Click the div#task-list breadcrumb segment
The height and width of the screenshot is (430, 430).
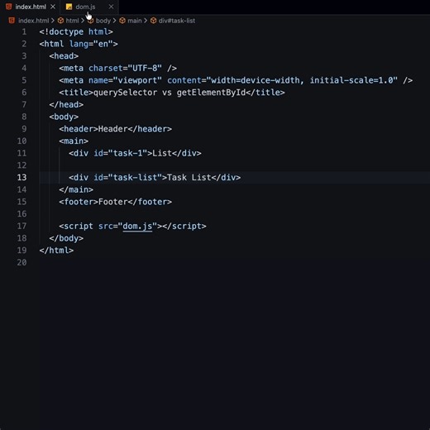click(x=177, y=21)
